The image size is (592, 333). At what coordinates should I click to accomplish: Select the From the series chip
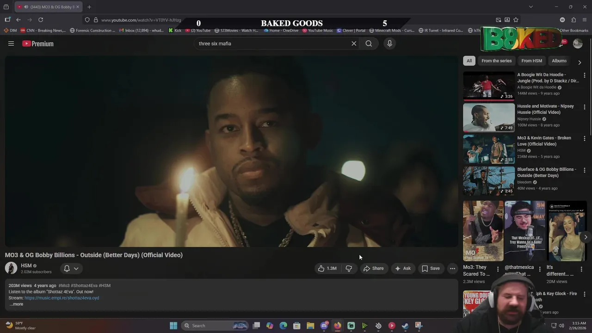click(x=496, y=61)
